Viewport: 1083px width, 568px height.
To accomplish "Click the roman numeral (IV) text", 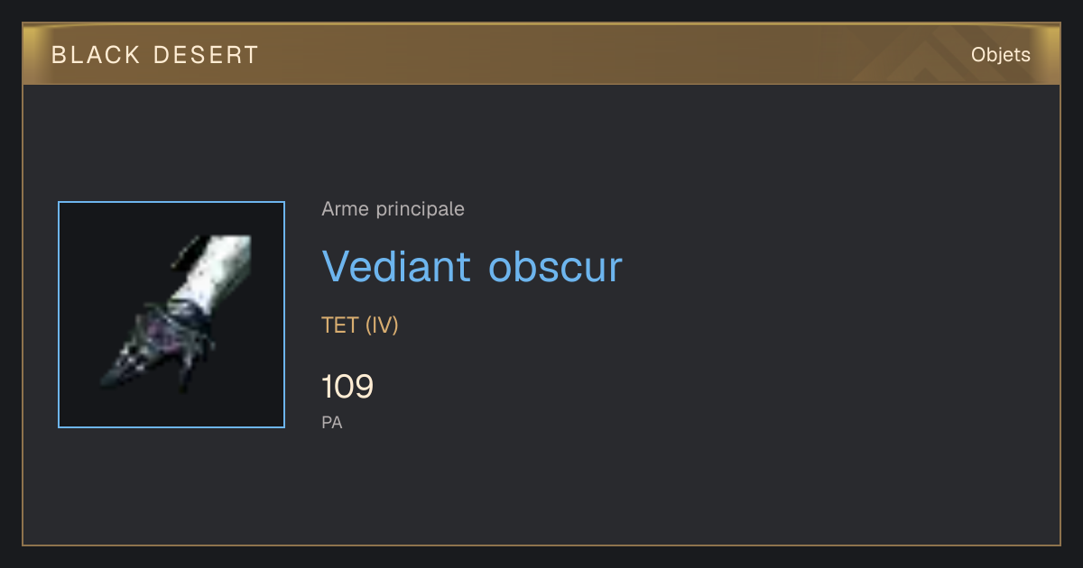I will 382,325.
